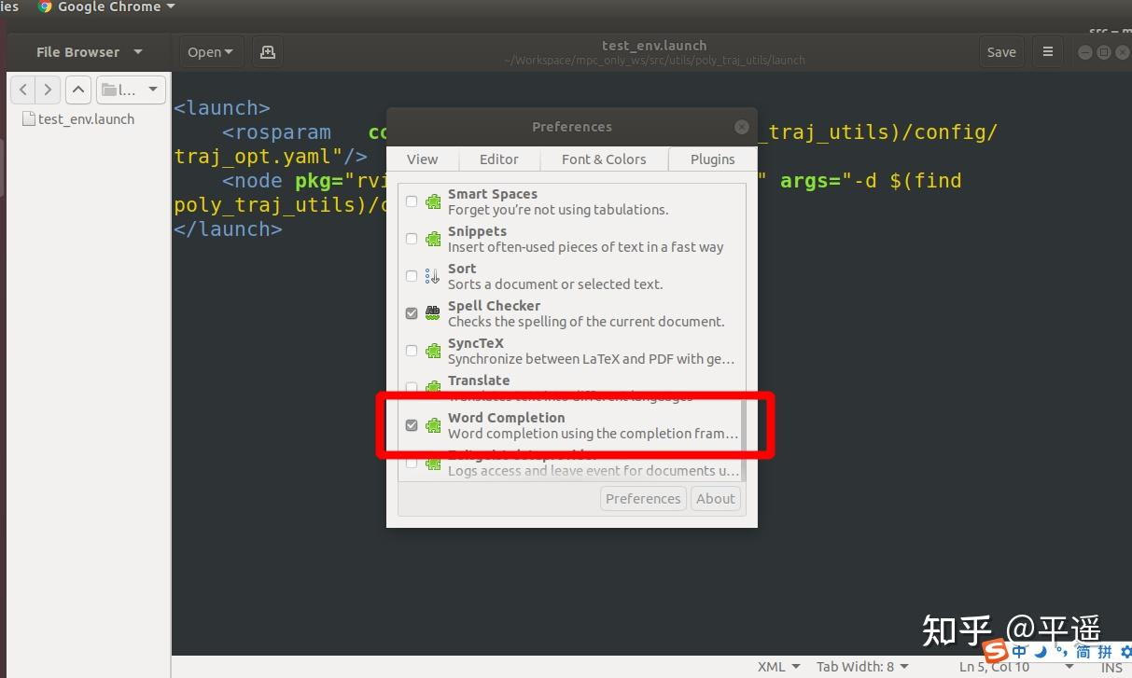Switch to the Editor tab
The height and width of the screenshot is (678, 1132).
[x=499, y=159]
